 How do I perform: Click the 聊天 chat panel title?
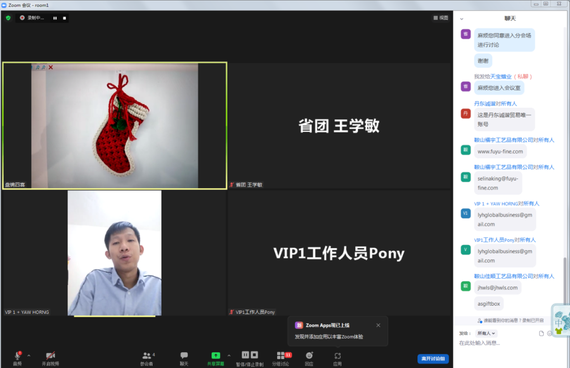tap(510, 18)
